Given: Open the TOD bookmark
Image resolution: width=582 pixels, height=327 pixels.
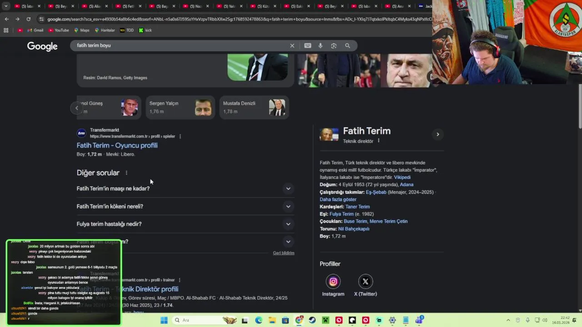Looking at the screenshot, I should (x=127, y=30).
